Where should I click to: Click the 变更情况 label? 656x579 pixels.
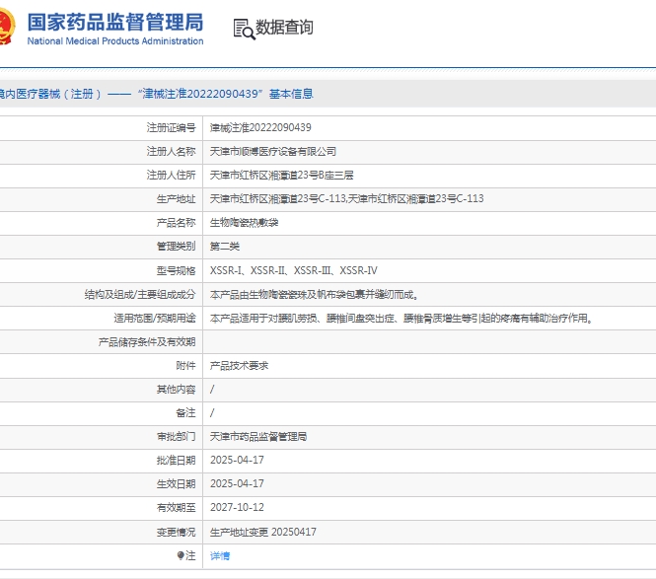[176, 532]
